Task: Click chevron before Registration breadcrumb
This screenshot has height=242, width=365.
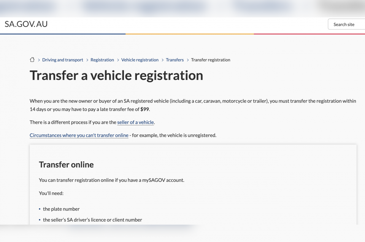Action: 87,60
